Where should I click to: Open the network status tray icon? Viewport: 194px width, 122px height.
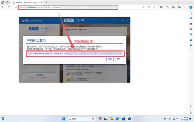(174, 119)
